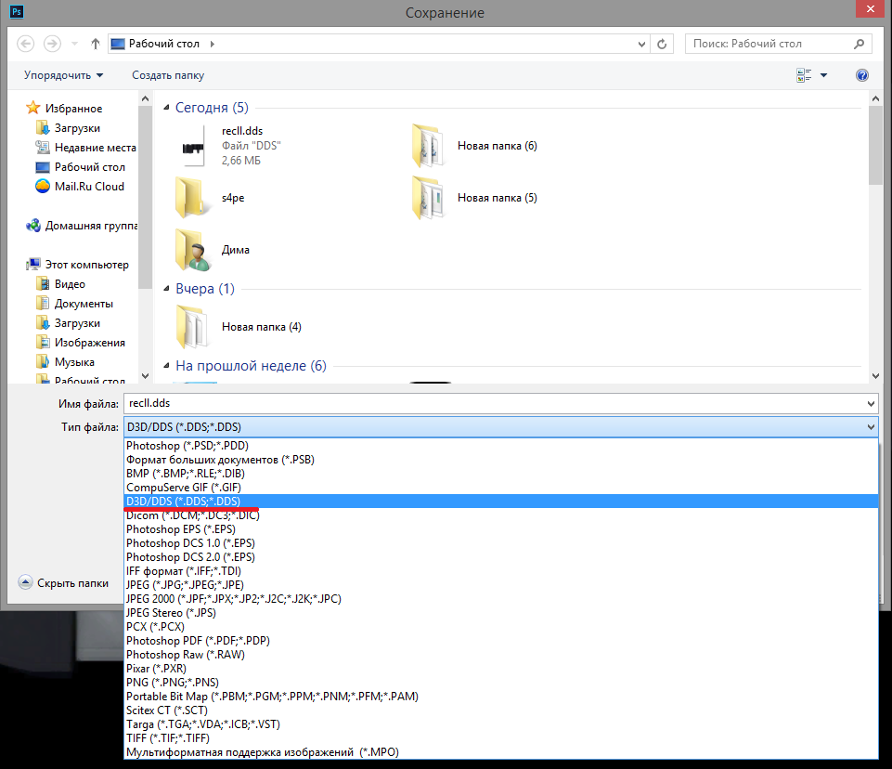Screen dimensions: 892x769
Task: Collapse the Вчера (1) group
Action: pyautogui.click(x=167, y=289)
